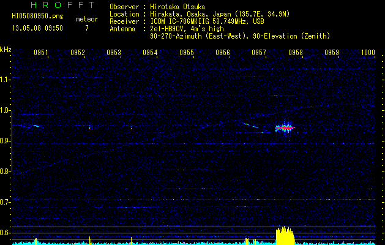This screenshot has height=245, width=385.
Task: Click the kHz axis unit label
Action: click(x=6, y=50)
